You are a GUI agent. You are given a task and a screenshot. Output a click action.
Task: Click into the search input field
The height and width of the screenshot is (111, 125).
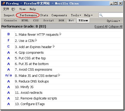113,15
